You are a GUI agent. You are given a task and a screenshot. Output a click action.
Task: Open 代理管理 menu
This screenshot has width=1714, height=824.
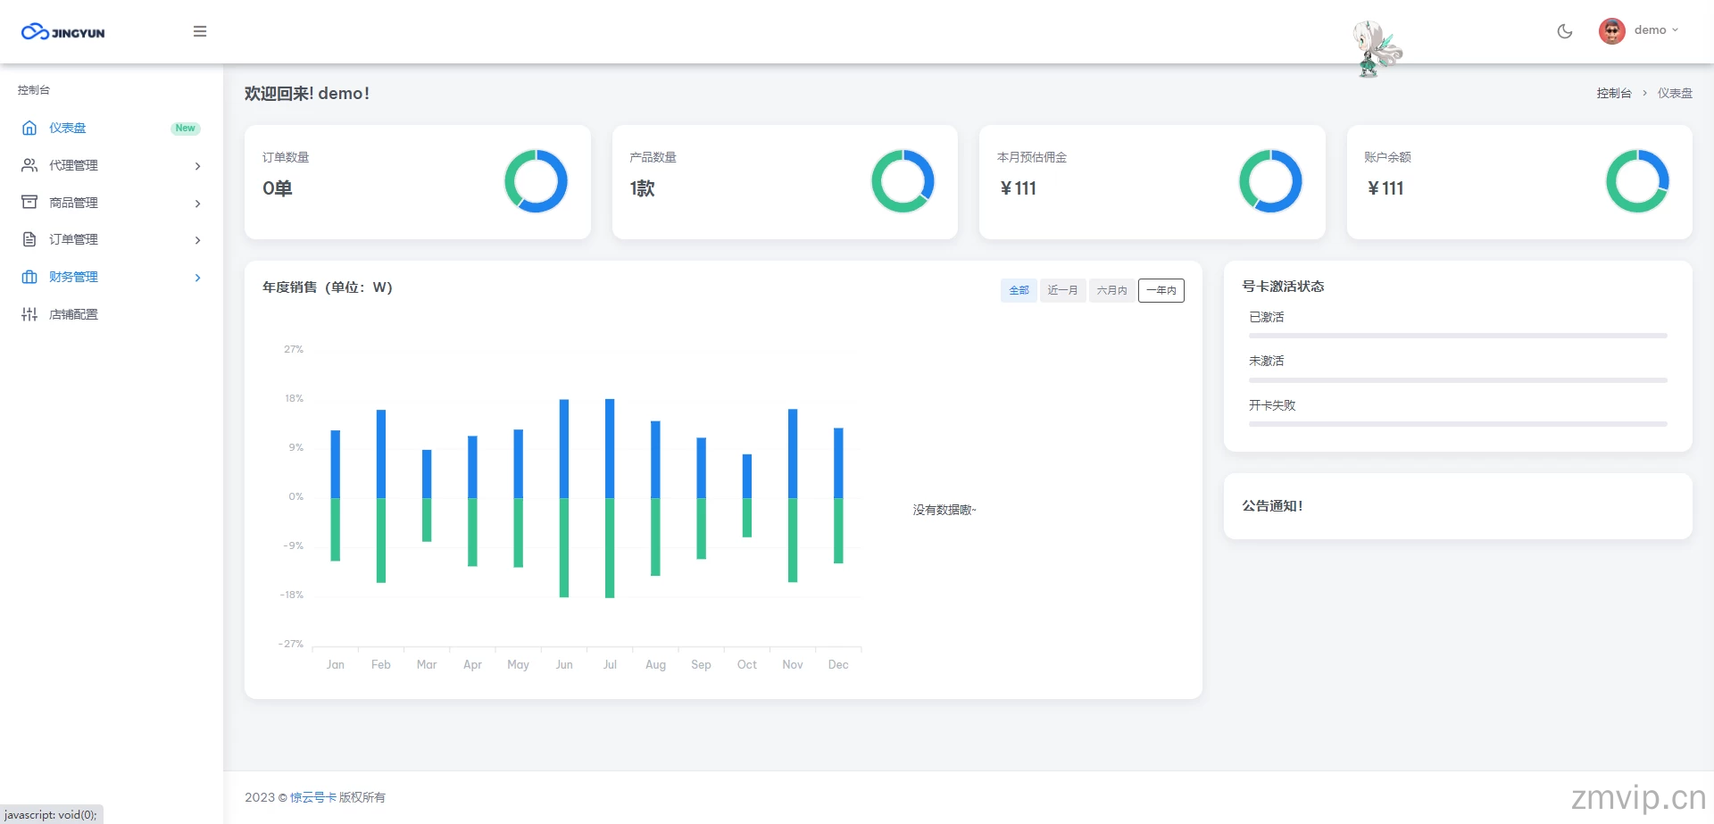(111, 165)
